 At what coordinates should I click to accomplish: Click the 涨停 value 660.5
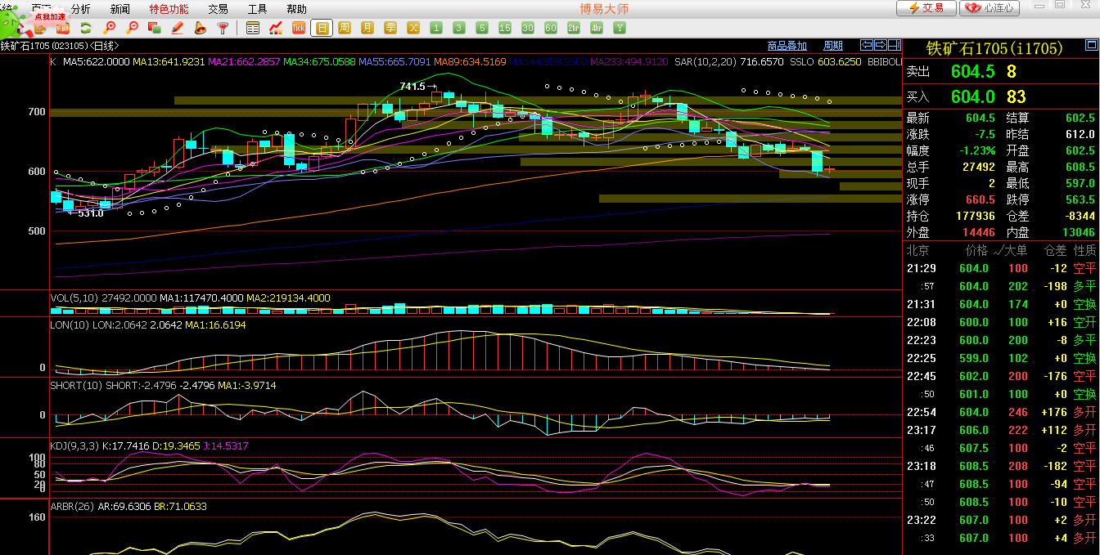click(x=981, y=199)
